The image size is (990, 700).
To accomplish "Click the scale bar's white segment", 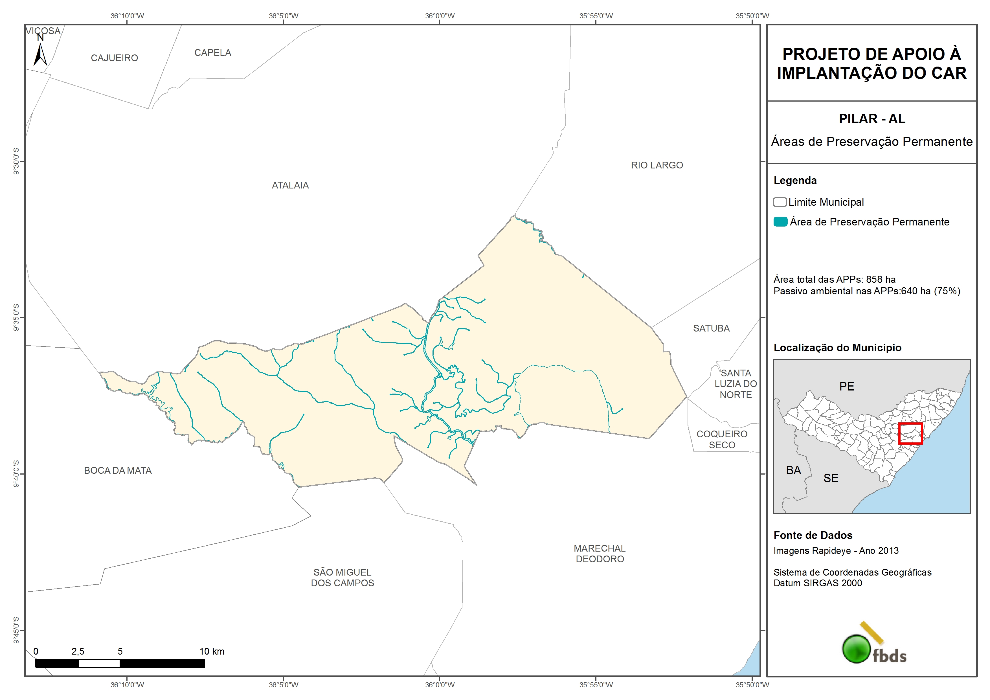I will point(99,663).
